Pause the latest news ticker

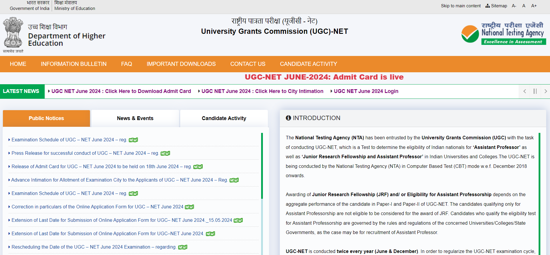pos(535,91)
